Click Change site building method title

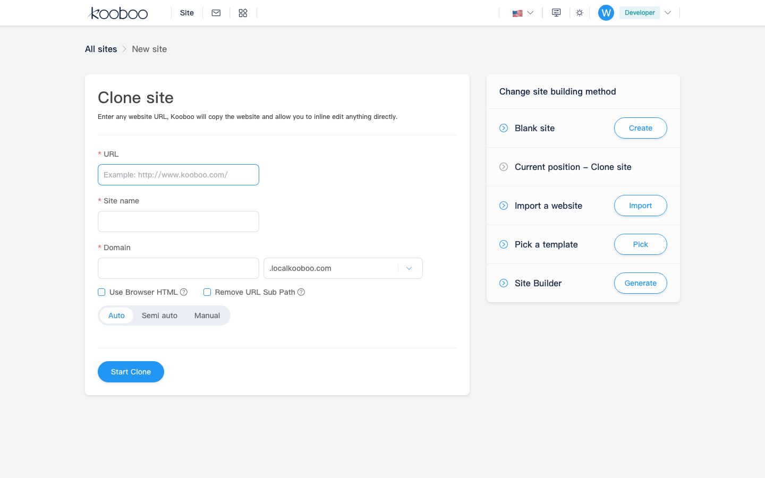pyautogui.click(x=557, y=91)
